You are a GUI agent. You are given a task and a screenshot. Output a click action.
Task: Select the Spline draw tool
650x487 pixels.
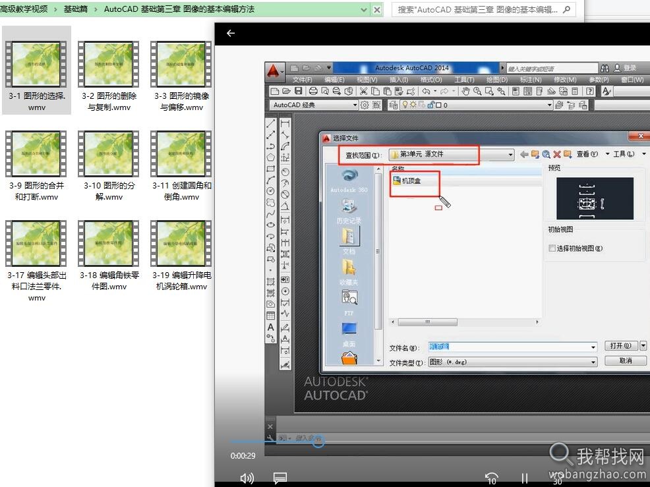(x=271, y=214)
